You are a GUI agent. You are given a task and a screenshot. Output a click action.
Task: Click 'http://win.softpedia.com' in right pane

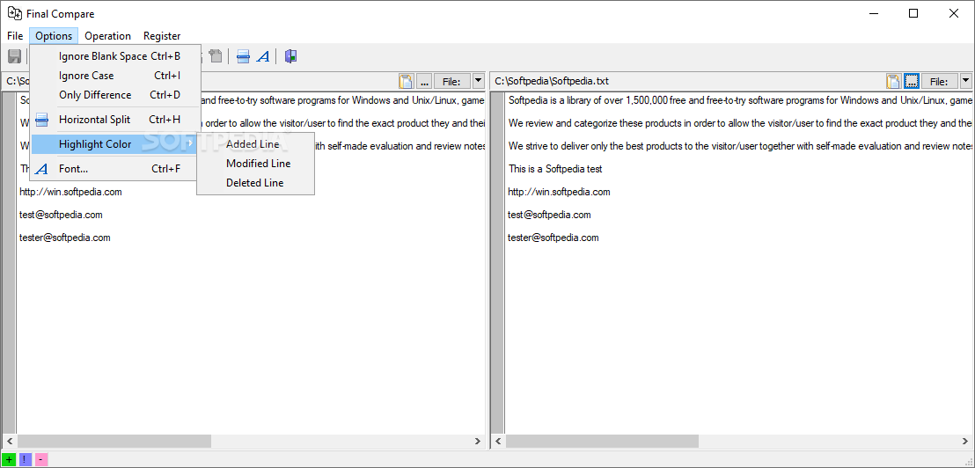[x=559, y=192]
